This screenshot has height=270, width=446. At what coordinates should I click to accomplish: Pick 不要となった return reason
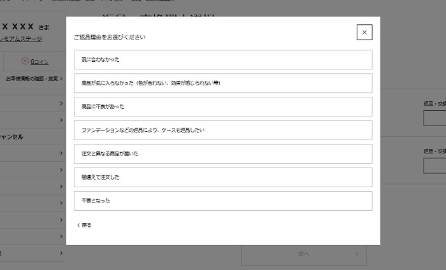tap(223, 201)
